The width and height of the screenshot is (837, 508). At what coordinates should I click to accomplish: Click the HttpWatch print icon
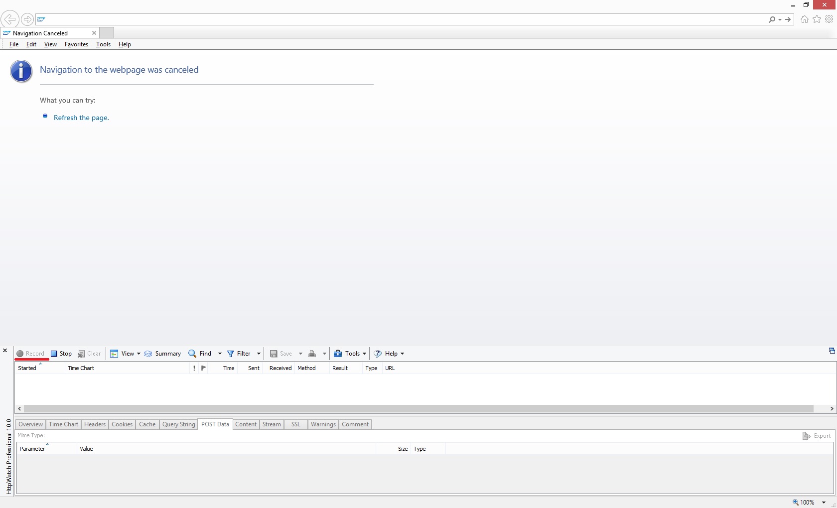tap(312, 354)
